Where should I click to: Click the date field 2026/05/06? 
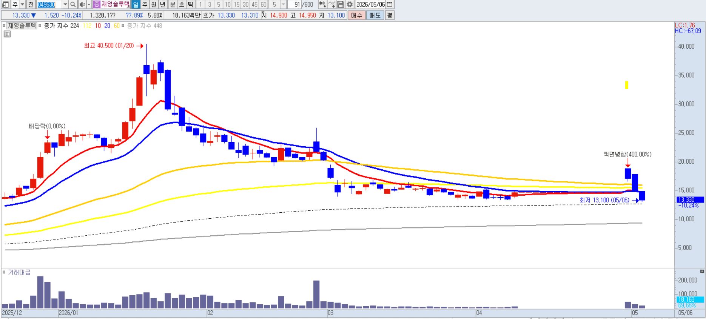[x=371, y=5]
